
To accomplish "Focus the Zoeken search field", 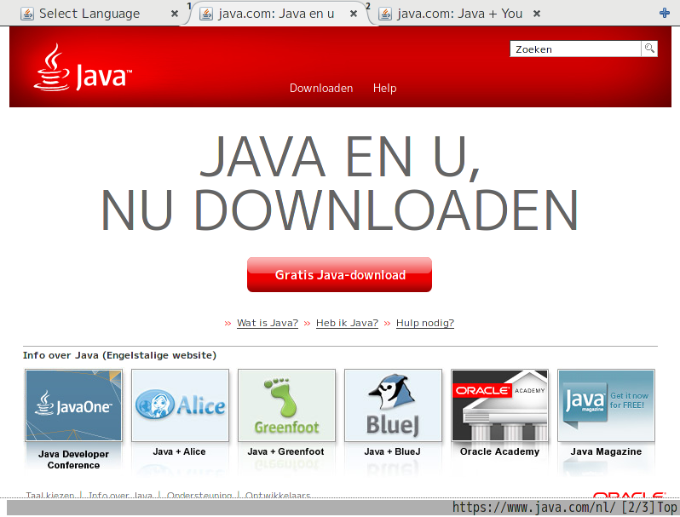I will pos(575,49).
